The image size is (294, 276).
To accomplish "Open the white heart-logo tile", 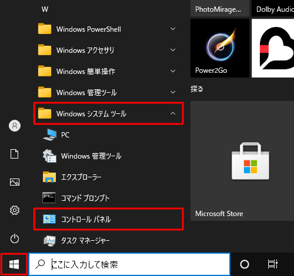I will click(x=273, y=48).
